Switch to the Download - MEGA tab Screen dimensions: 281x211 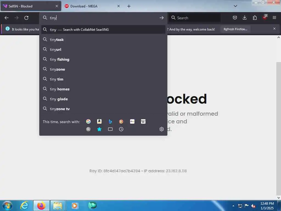tap(92, 6)
